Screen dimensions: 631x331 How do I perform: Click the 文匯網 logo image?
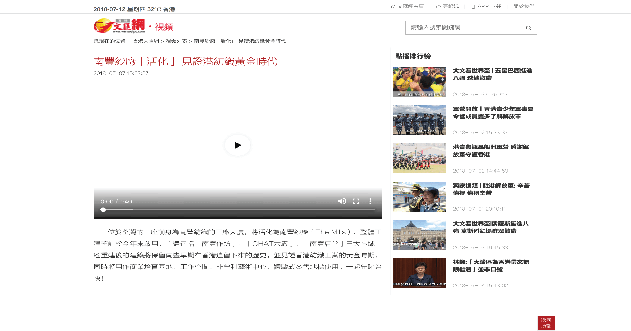pyautogui.click(x=119, y=26)
